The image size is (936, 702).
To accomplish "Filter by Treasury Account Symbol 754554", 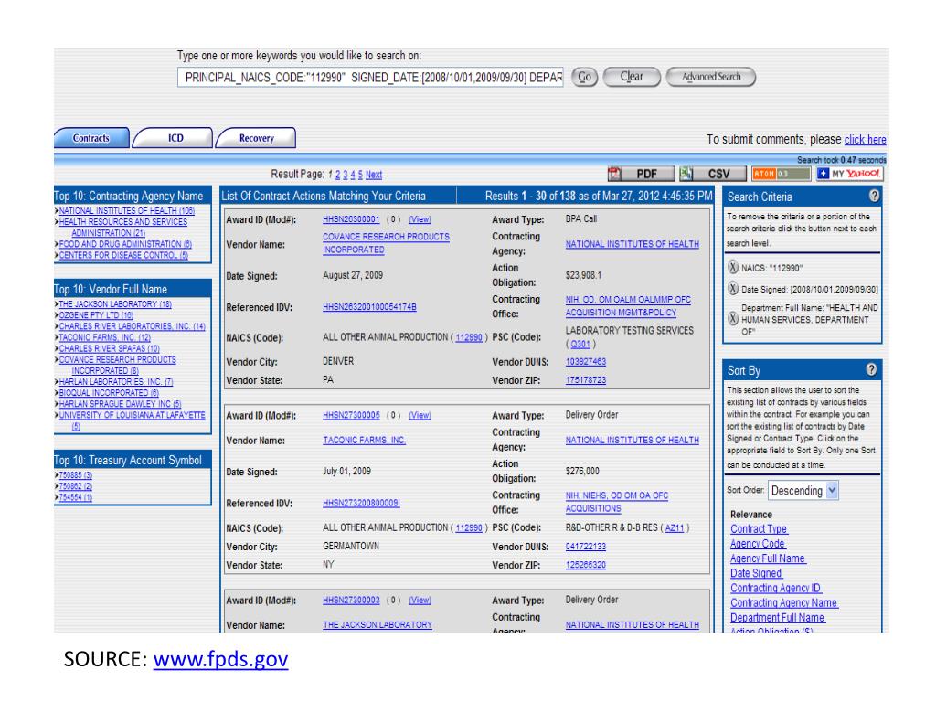I will 75,498.
